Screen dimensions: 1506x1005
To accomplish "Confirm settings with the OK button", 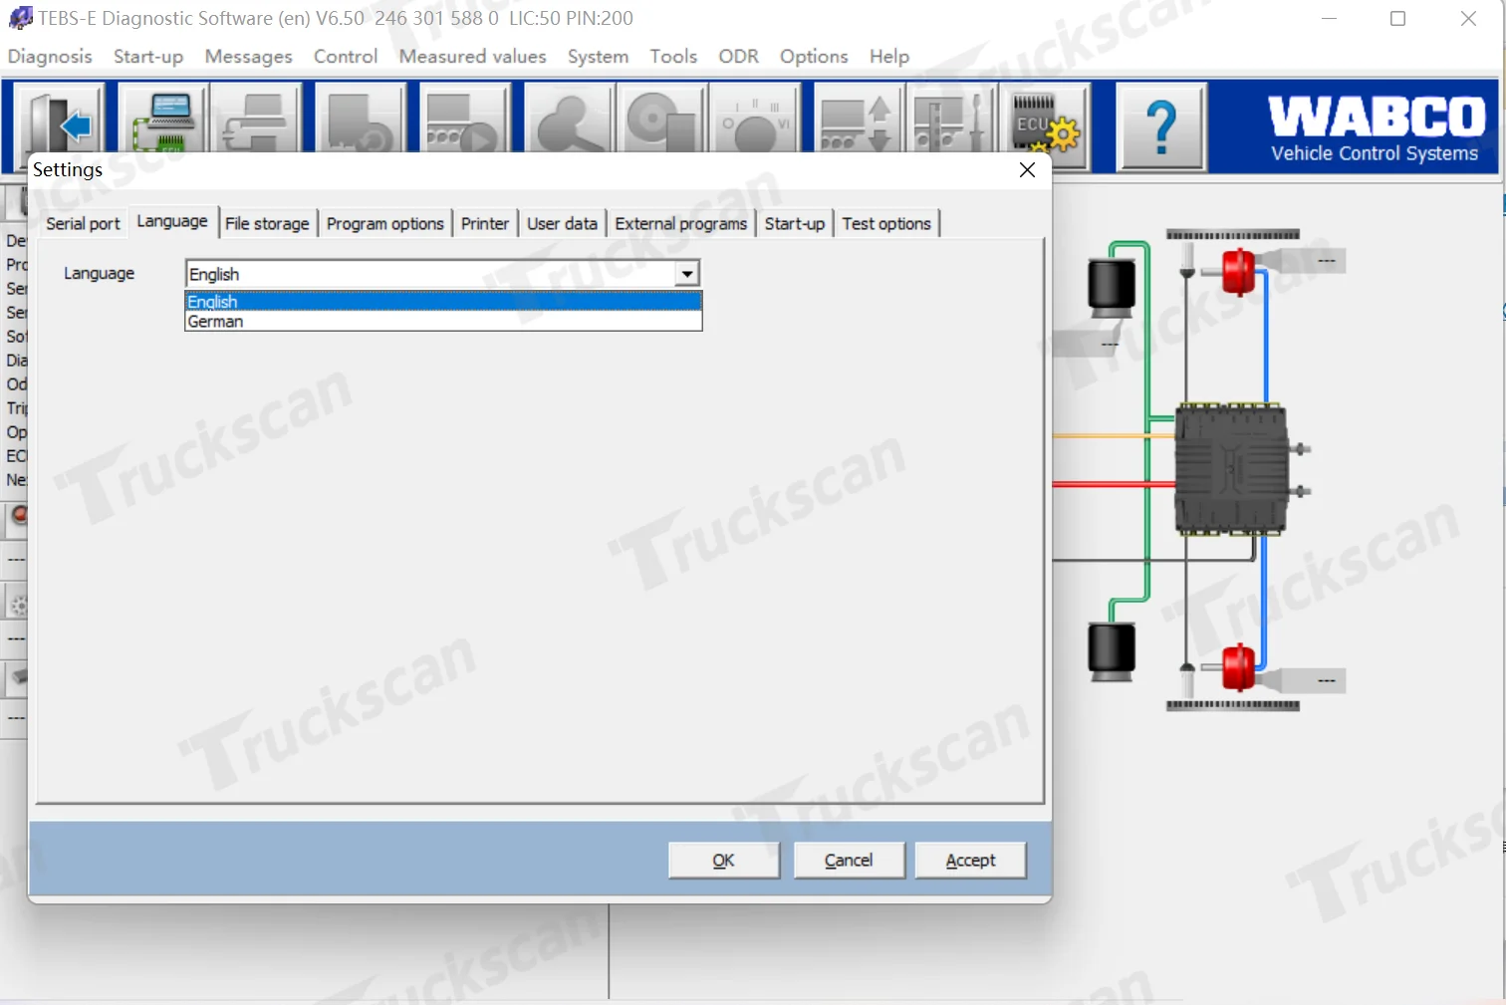I will point(724,861).
